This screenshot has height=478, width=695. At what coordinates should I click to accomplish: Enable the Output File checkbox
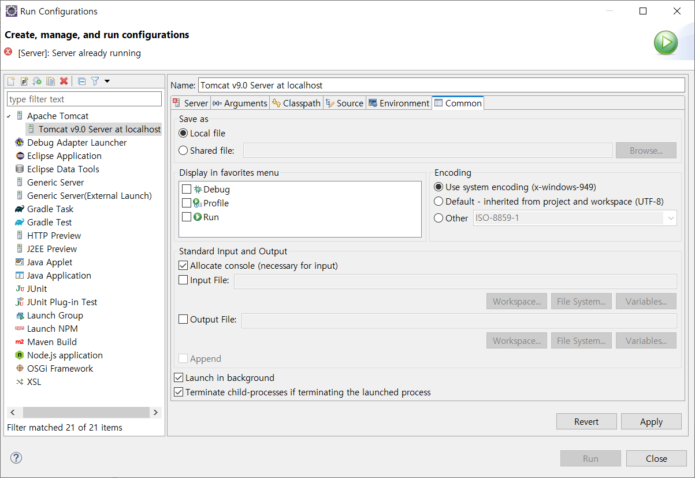tap(183, 319)
